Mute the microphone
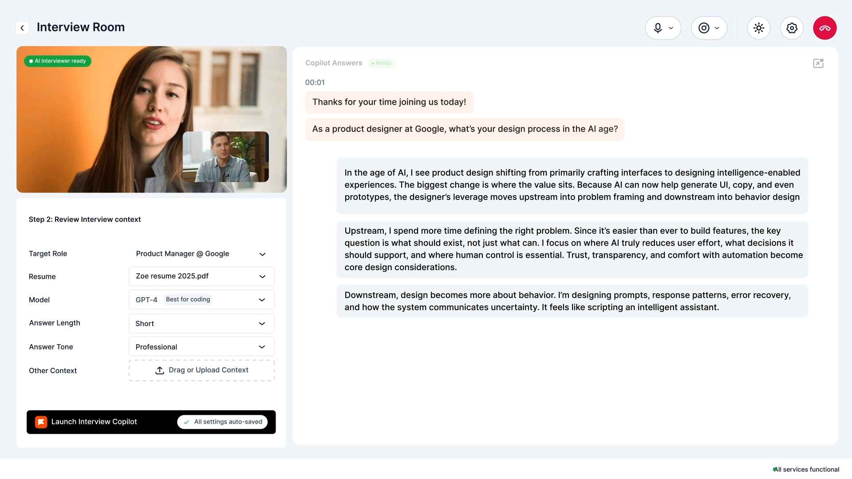 click(x=658, y=27)
